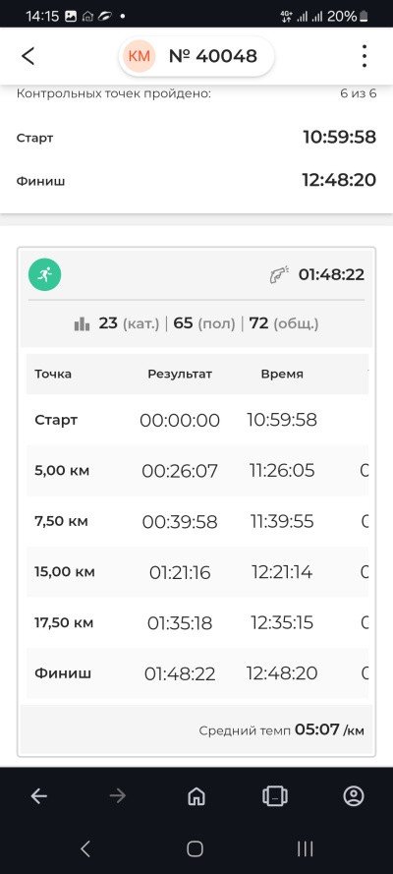The image size is (393, 874).
Task: Tap the Финиш row in table
Action: (x=197, y=673)
